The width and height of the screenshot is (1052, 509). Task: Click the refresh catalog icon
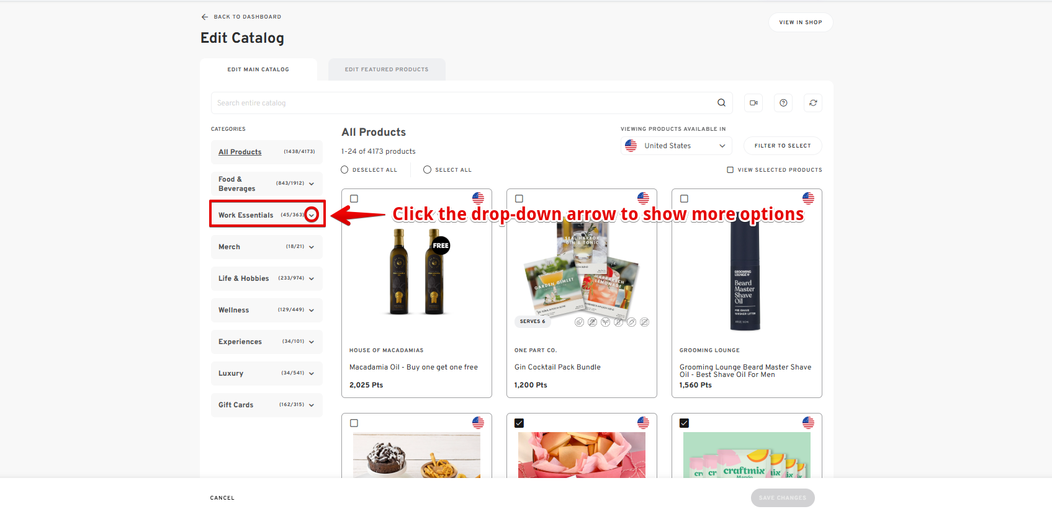click(813, 103)
